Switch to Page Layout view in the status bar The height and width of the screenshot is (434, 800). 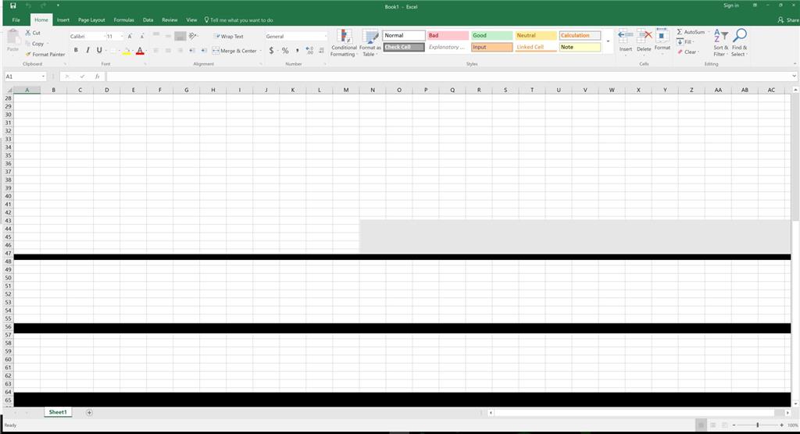[712, 425]
